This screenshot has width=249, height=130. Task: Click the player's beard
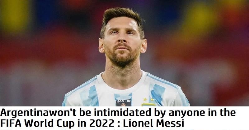pyautogui.click(x=122, y=57)
